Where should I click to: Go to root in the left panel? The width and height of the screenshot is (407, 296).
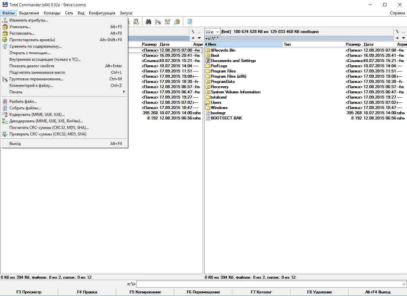(193, 32)
